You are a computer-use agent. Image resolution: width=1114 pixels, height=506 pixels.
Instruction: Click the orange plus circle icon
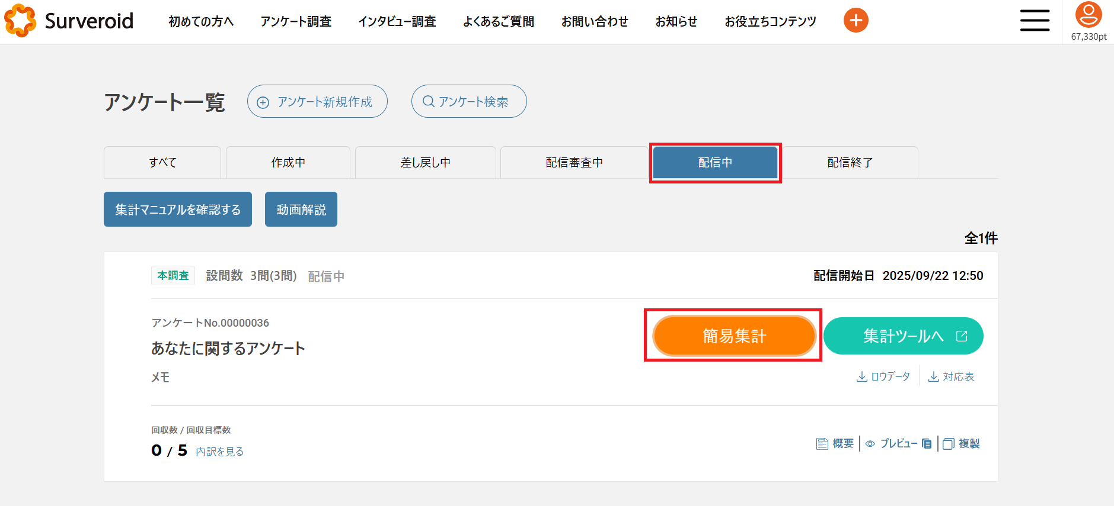[x=856, y=21]
